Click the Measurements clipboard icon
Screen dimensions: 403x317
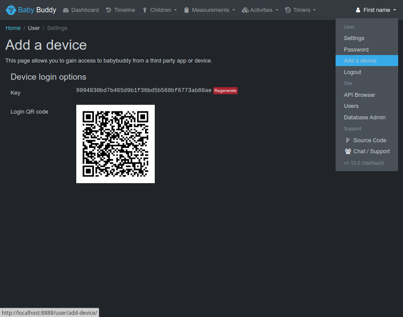coord(187,10)
